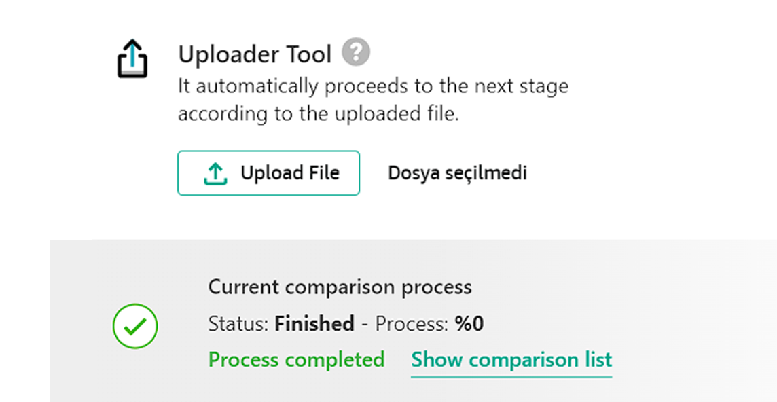Click the 'Status:' label
Screen dimensions: 777x402
coord(238,323)
